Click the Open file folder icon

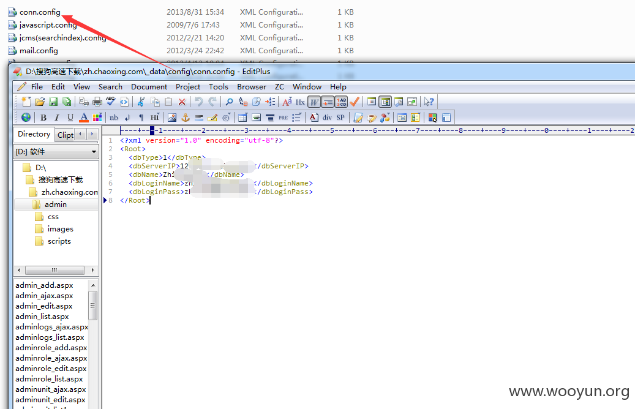pyautogui.click(x=40, y=102)
